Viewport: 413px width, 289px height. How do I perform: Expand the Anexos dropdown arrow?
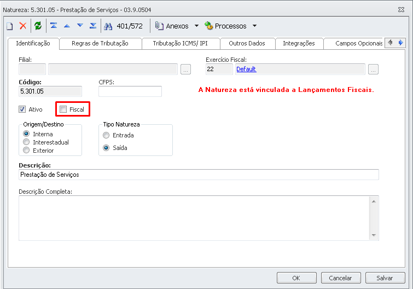point(196,26)
